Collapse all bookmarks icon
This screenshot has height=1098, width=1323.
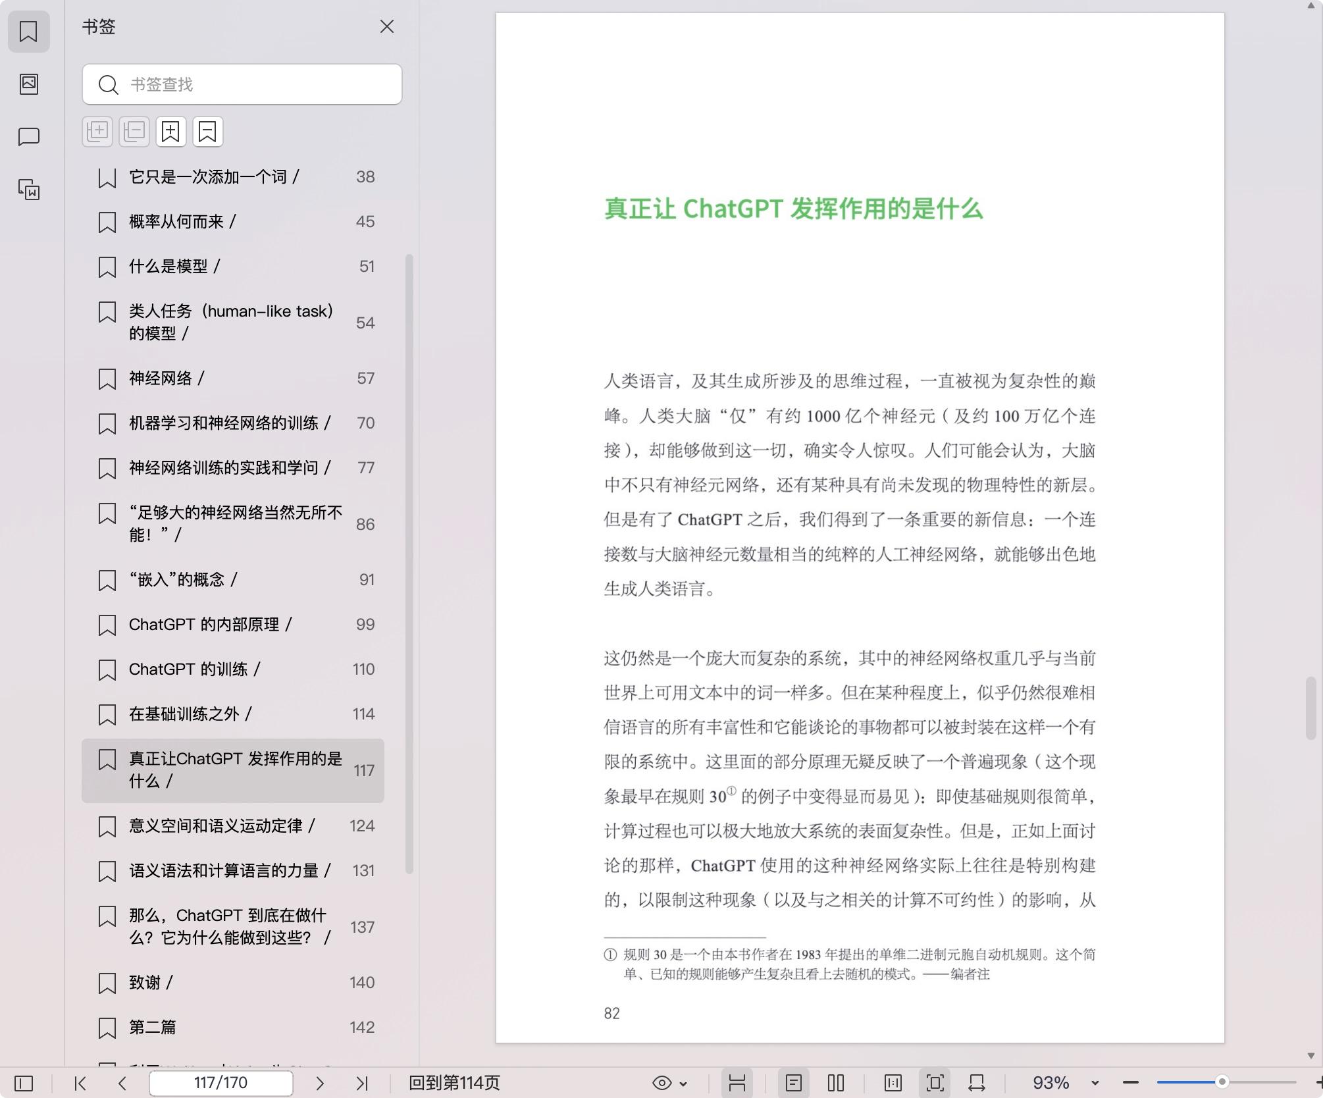[x=134, y=132]
